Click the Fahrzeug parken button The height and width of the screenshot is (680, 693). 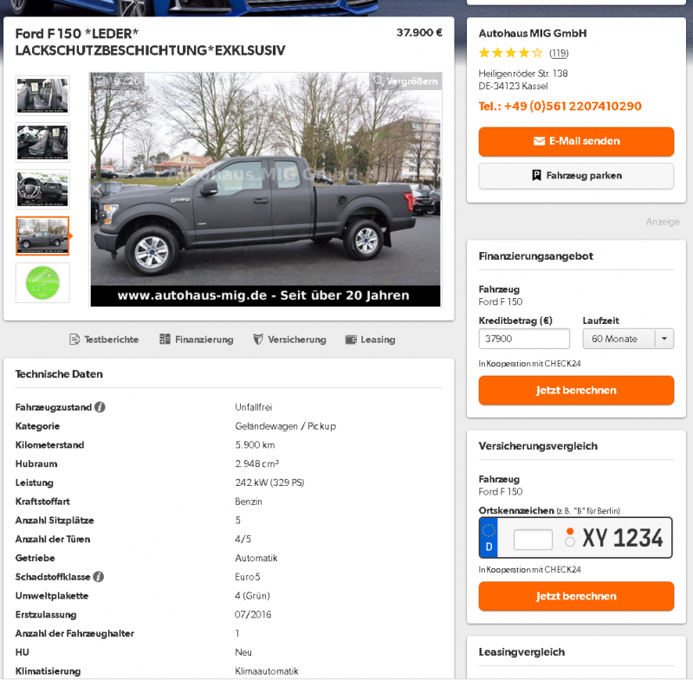coord(576,176)
